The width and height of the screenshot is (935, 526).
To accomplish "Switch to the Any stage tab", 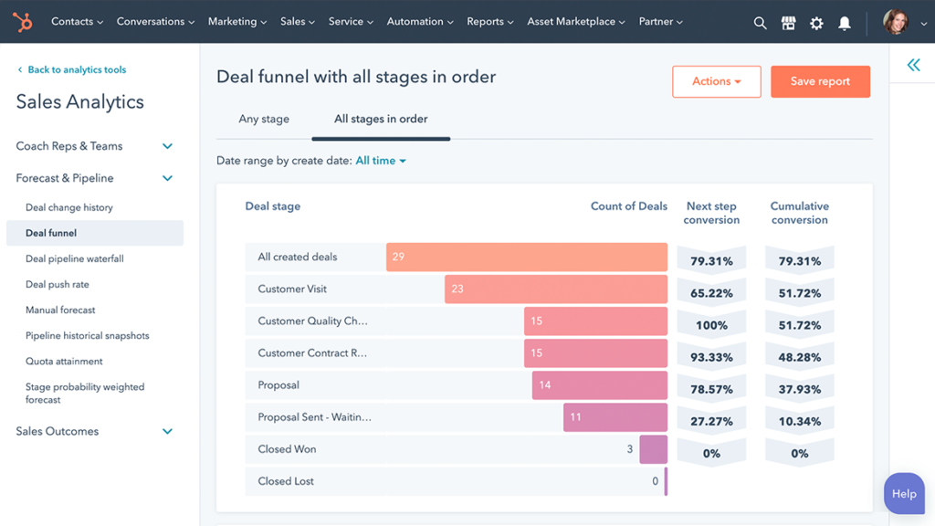I will coord(264,119).
